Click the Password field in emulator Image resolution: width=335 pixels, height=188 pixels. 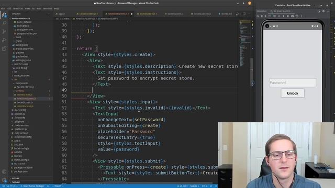[x=293, y=83]
